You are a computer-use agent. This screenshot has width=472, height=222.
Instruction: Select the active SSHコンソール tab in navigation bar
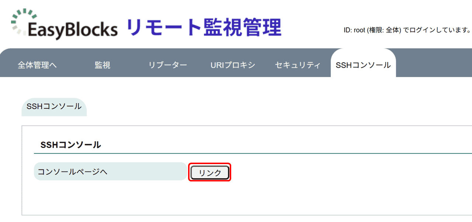[x=363, y=65]
